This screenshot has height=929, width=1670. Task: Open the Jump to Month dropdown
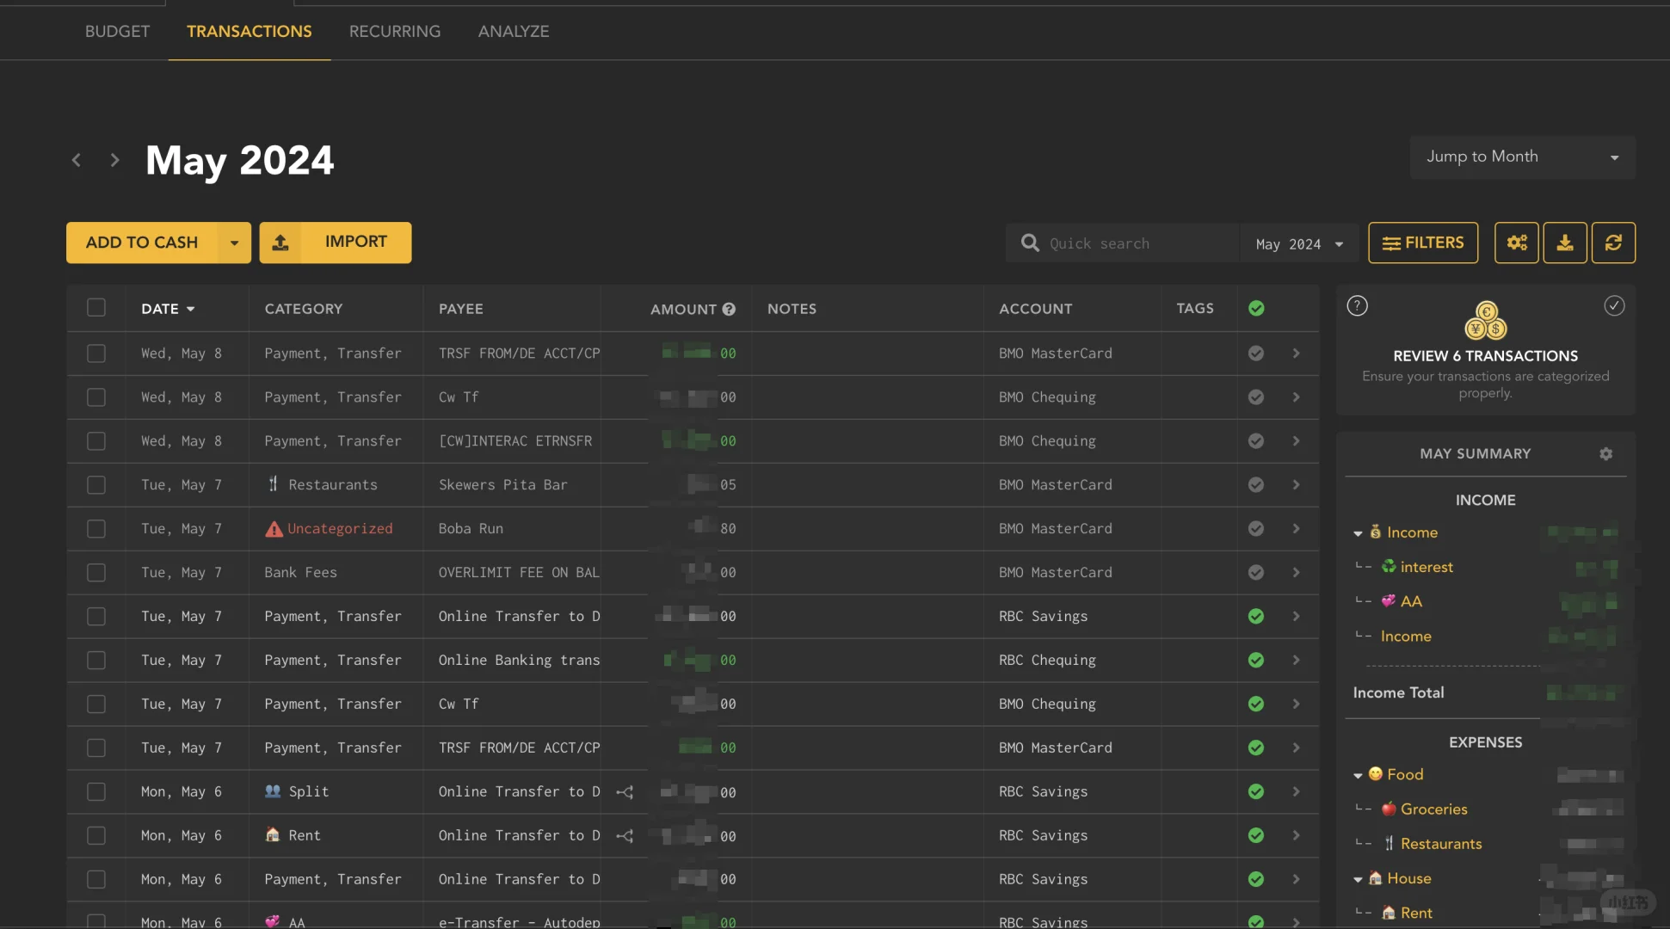pos(1522,157)
